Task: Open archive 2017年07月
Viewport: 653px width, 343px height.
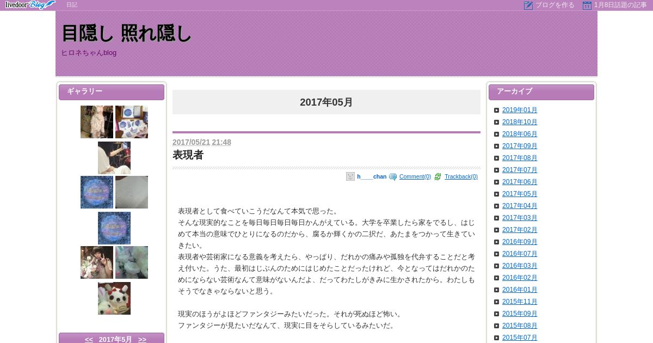Action: (x=520, y=170)
